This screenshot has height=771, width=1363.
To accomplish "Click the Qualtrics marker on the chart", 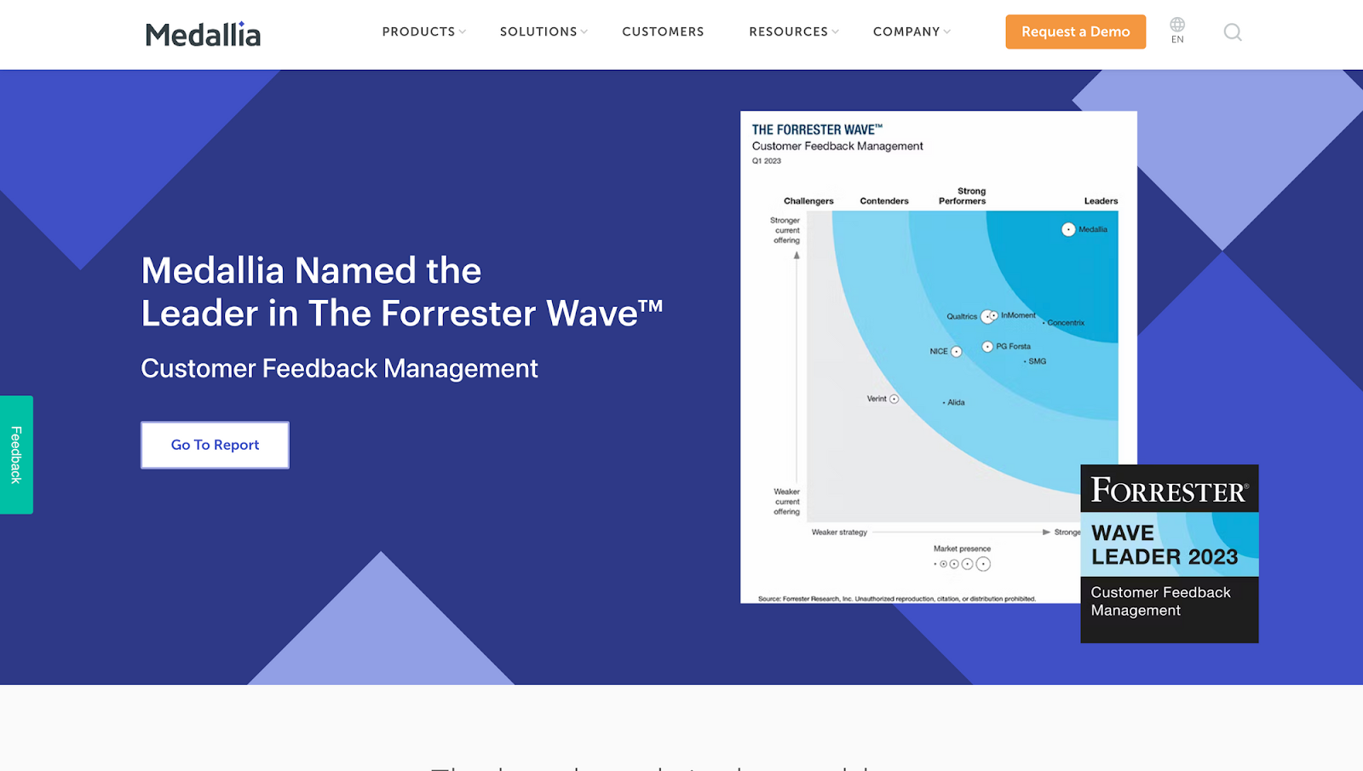I will pyautogui.click(x=988, y=315).
